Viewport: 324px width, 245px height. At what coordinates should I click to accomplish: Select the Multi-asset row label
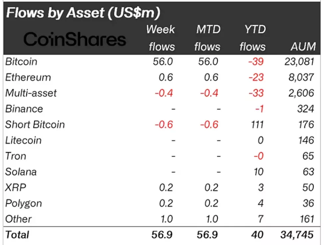pyautogui.click(x=31, y=93)
